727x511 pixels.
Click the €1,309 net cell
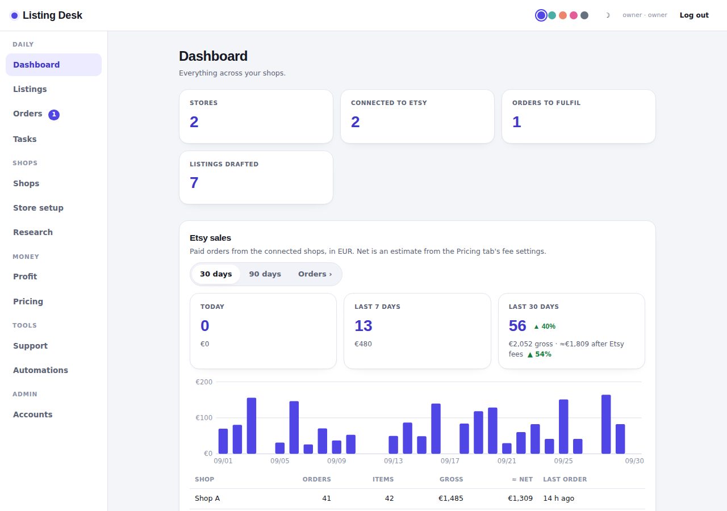[x=520, y=499]
